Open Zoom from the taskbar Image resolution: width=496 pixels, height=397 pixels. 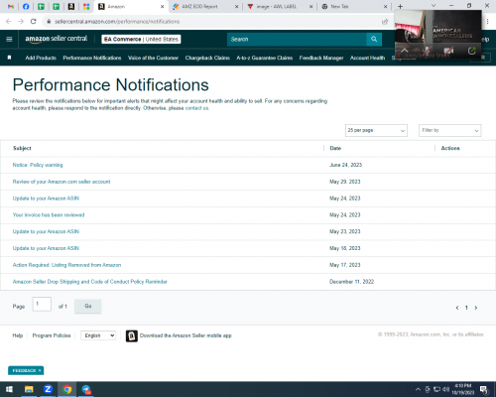point(48,389)
